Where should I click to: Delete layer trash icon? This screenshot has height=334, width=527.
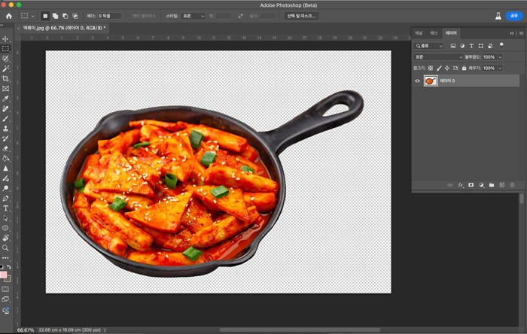click(512, 185)
